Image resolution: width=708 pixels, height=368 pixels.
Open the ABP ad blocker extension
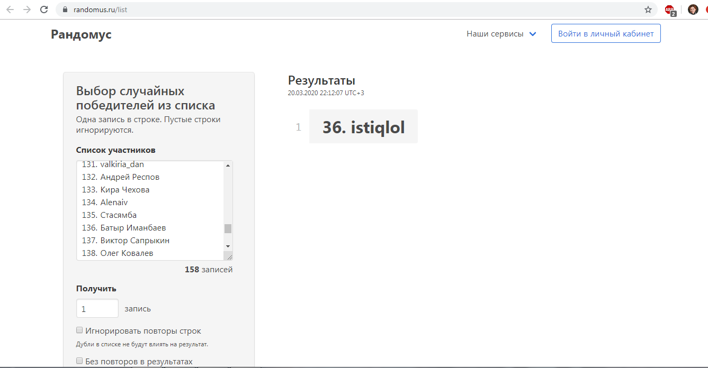tap(670, 10)
